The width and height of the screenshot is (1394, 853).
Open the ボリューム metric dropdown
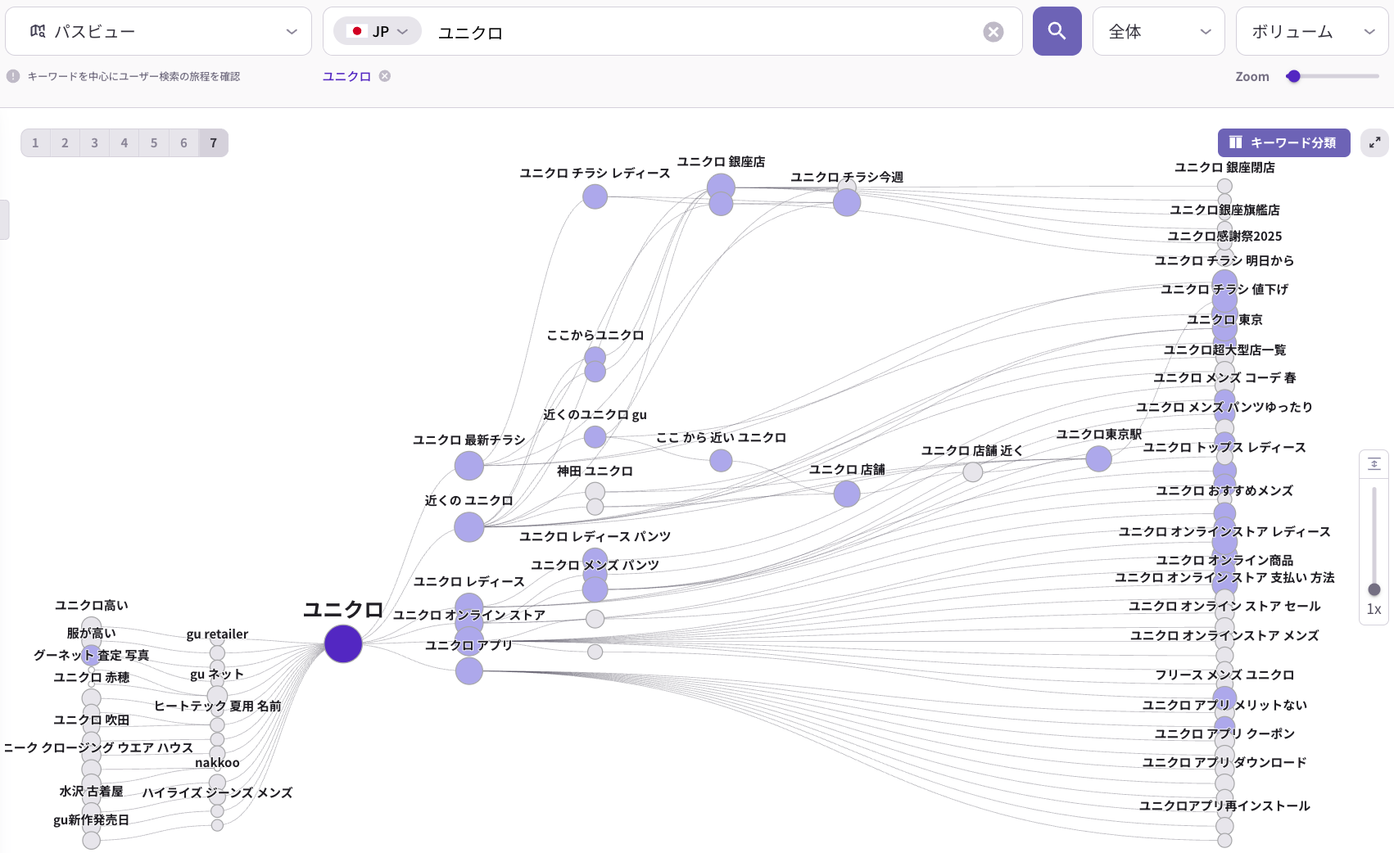click(1312, 31)
